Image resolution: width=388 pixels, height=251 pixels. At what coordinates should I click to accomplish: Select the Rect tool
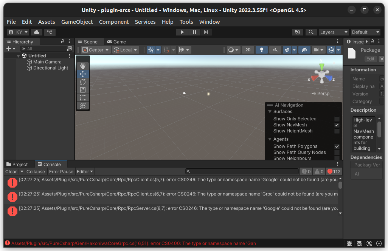(x=83, y=98)
